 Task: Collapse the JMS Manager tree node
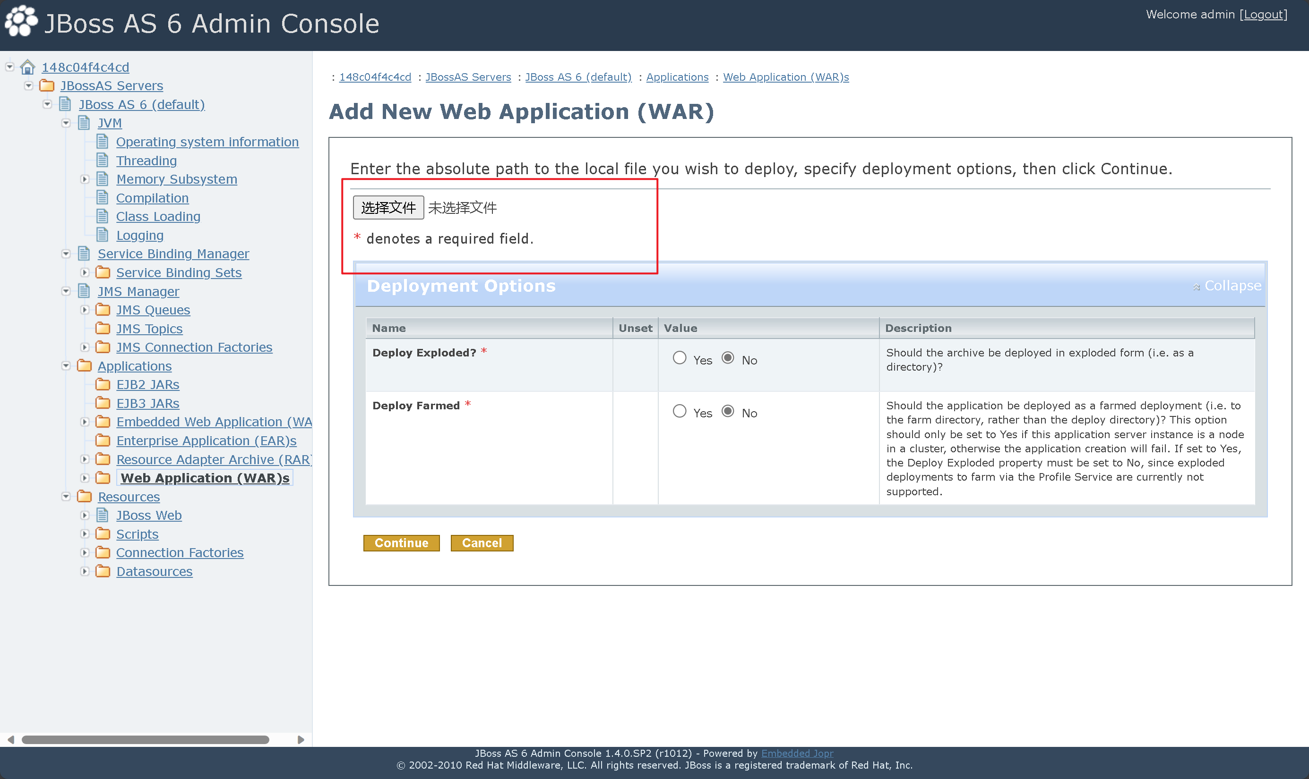(x=66, y=291)
